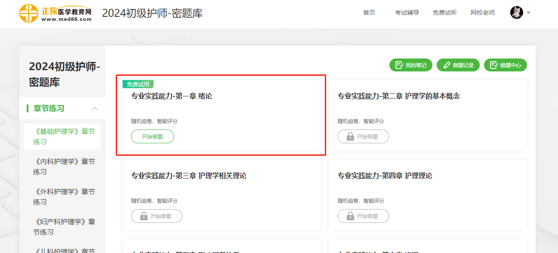Open 免费试听 navigation item

pos(444,12)
